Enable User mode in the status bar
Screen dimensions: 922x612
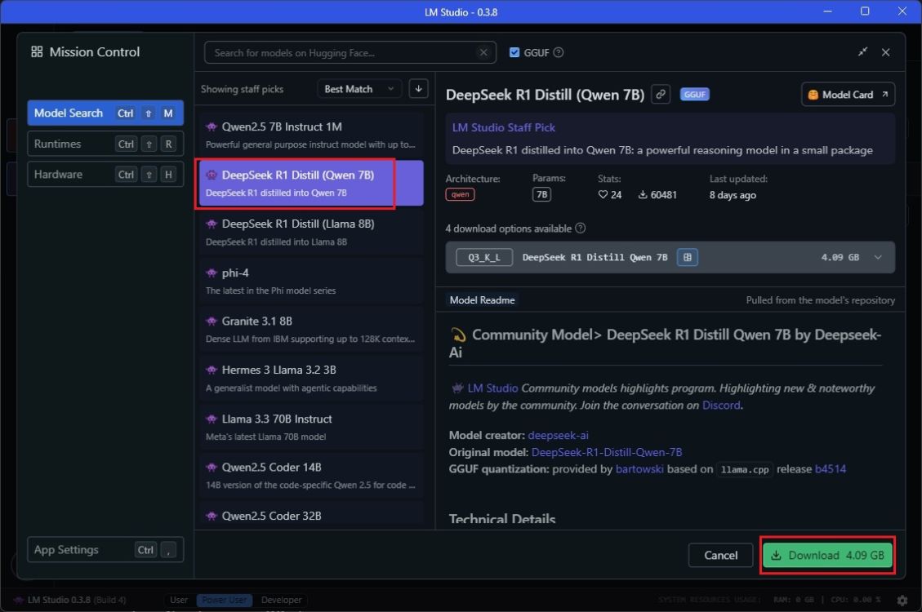pos(178,600)
